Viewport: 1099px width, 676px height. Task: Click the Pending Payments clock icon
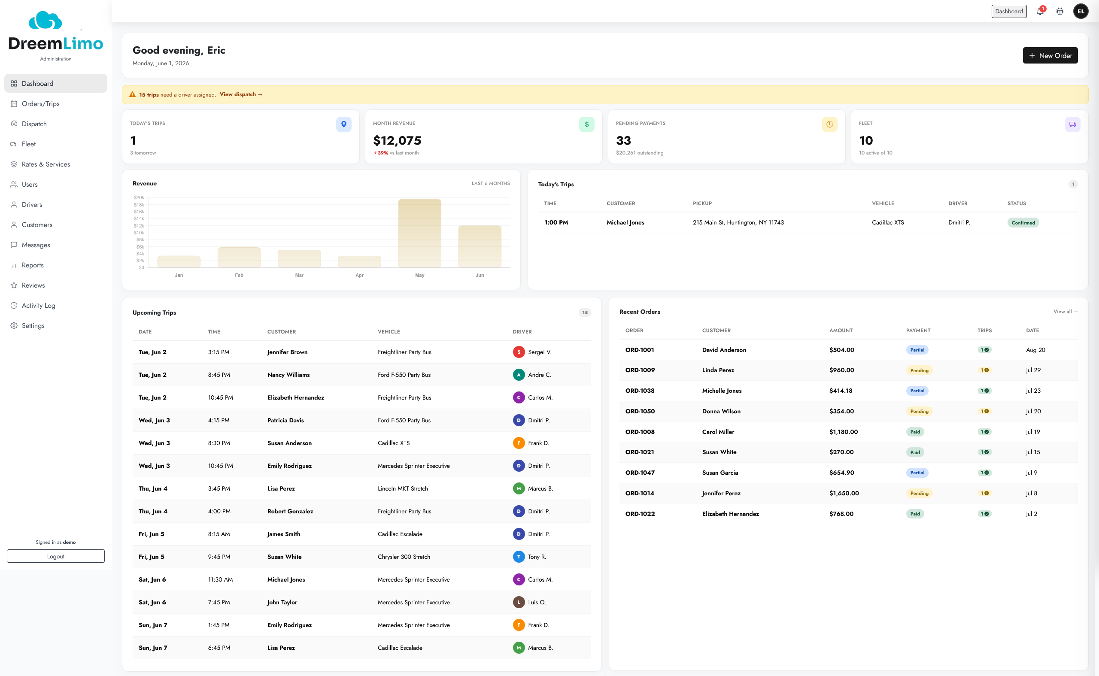[829, 124]
